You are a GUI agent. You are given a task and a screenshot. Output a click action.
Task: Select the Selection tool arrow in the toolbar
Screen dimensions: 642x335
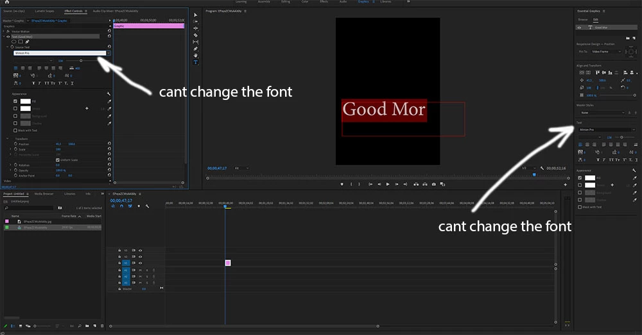tap(195, 15)
